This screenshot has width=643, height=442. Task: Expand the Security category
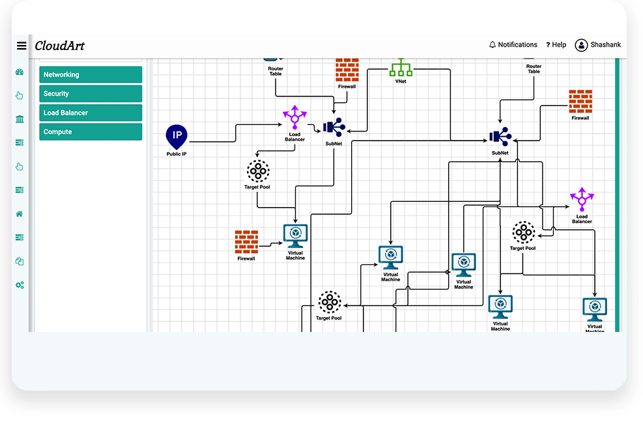coord(91,94)
